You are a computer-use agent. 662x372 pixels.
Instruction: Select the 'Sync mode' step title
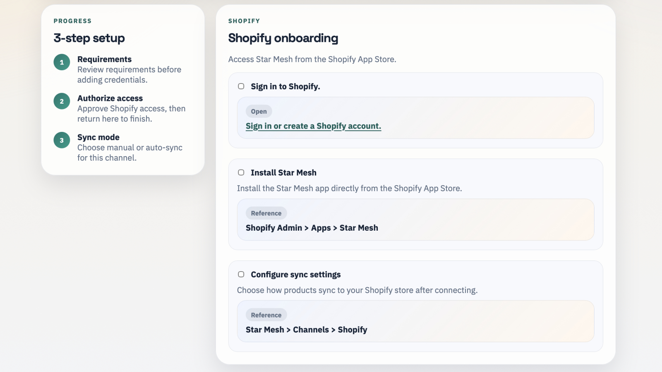[98, 137]
